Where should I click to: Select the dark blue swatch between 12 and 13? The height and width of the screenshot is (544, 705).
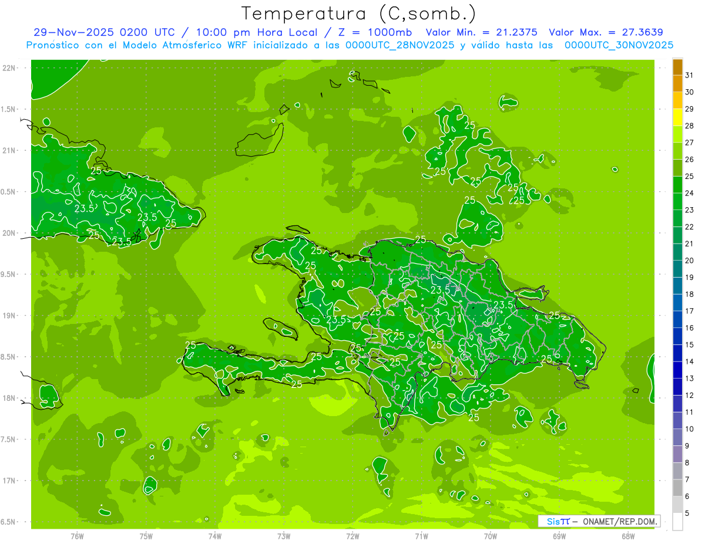coord(677,387)
